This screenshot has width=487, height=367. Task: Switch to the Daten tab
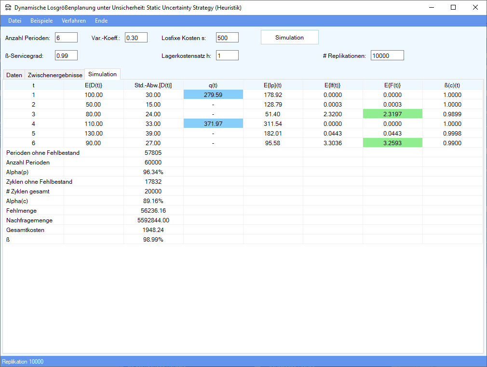point(14,75)
